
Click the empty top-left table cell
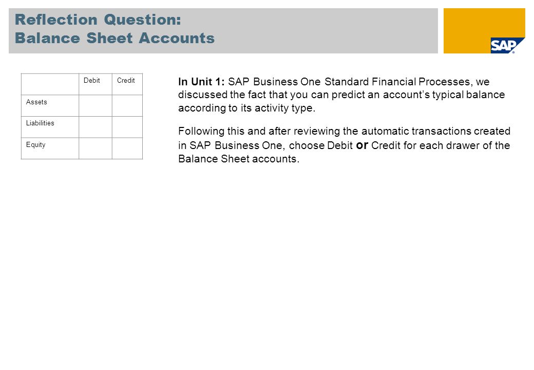coord(50,84)
